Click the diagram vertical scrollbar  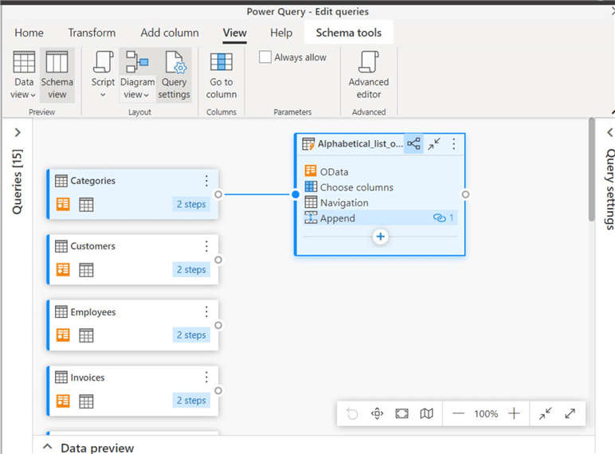pos(592,170)
